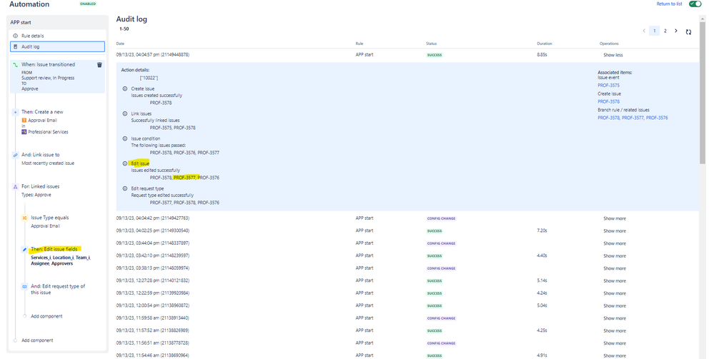
Task: Click info icon beside Create issue
Action: point(125,89)
